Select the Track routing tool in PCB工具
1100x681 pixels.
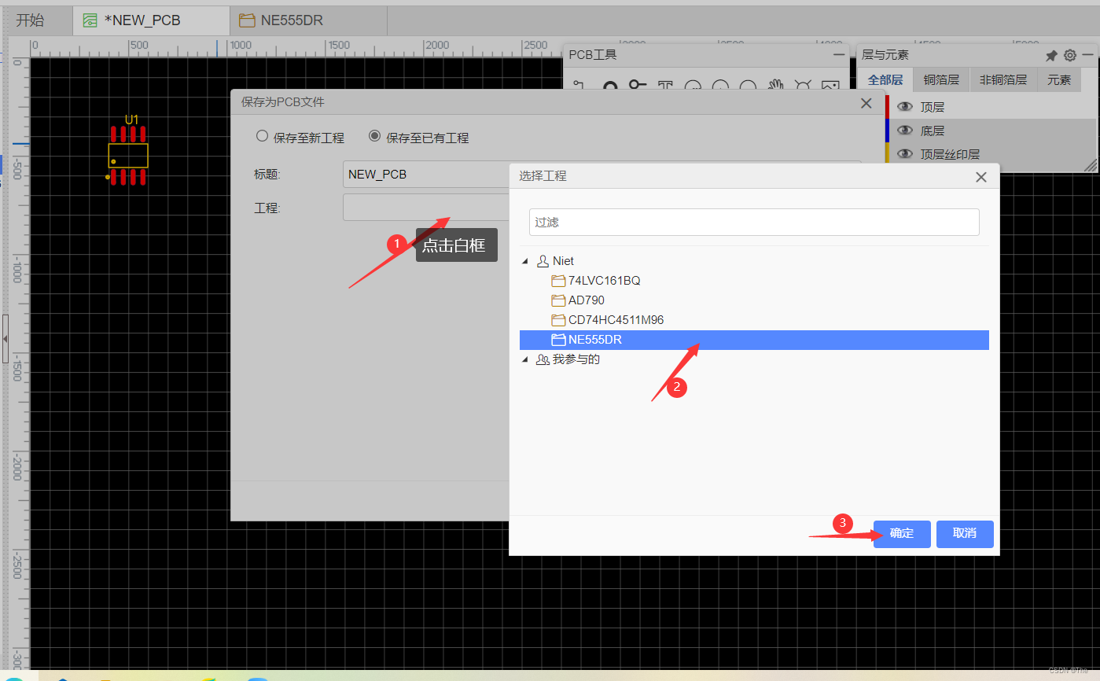(x=579, y=85)
